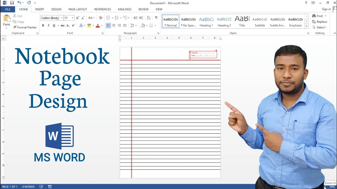This screenshot has height=189, width=337.
Task: Click the Cut button
Action: tap(18, 16)
